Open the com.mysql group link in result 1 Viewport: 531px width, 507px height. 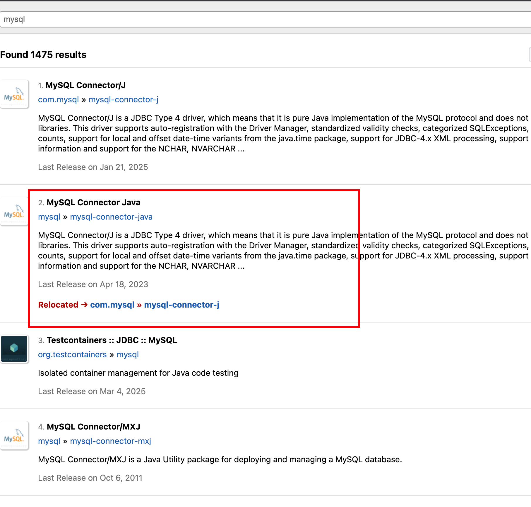click(58, 100)
